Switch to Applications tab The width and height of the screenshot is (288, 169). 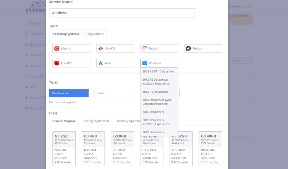(96, 34)
